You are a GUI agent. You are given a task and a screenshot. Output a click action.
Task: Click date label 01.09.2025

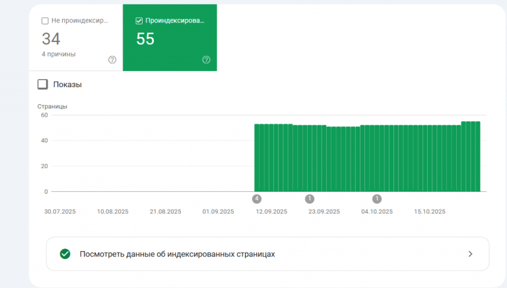tap(218, 212)
